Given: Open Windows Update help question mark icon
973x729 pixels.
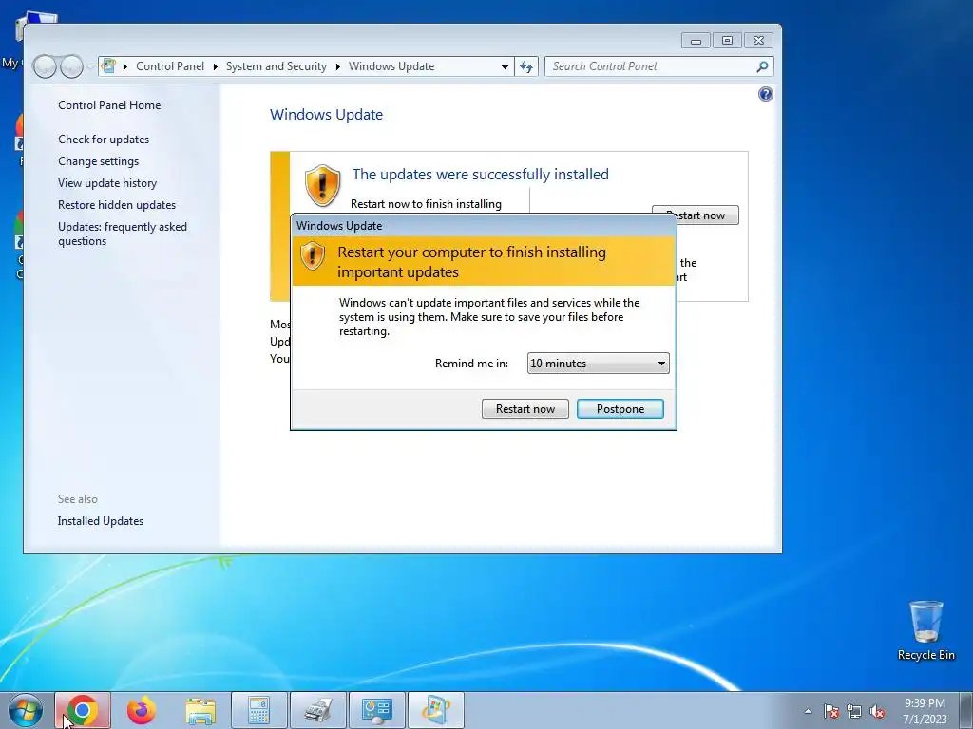Looking at the screenshot, I should pyautogui.click(x=766, y=94).
